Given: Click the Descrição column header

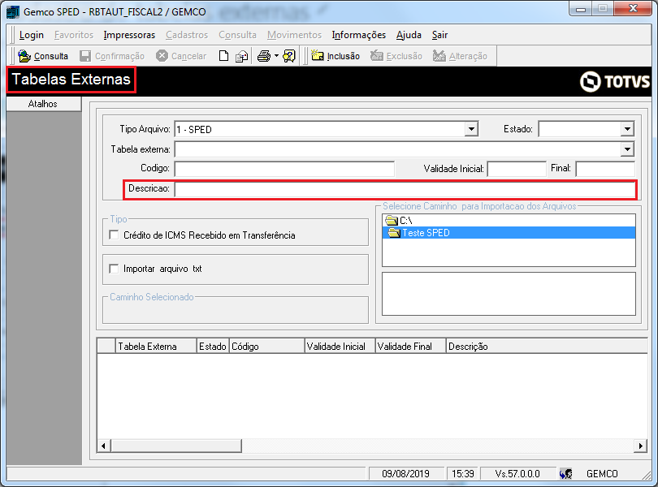Looking at the screenshot, I should point(547,346).
